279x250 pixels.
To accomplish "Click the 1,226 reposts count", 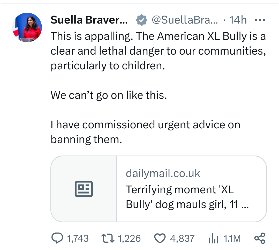I will [x=129, y=238].
